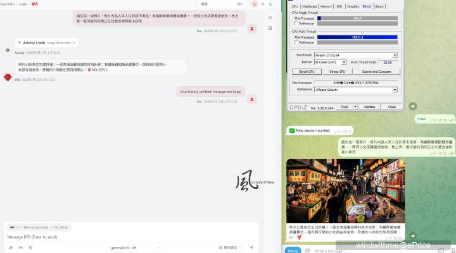This screenshot has width=456, height=253.
Task: Open the gemma model selector dropdown
Action: (x=135, y=248)
